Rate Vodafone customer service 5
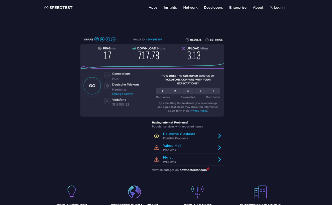This screenshot has height=205, width=332. [x=214, y=91]
